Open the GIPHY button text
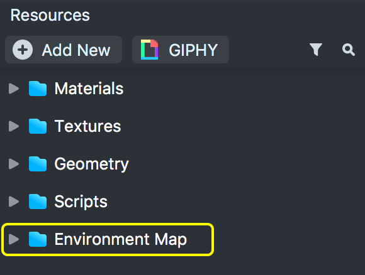Image resolution: width=365 pixels, height=275 pixels. tap(193, 50)
